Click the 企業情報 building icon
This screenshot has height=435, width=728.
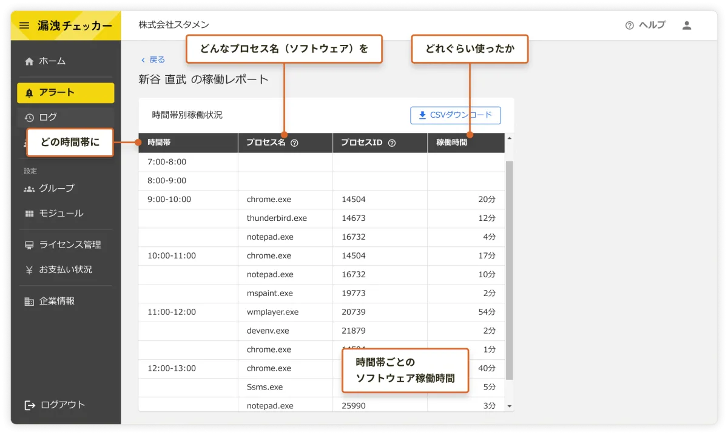(29, 302)
